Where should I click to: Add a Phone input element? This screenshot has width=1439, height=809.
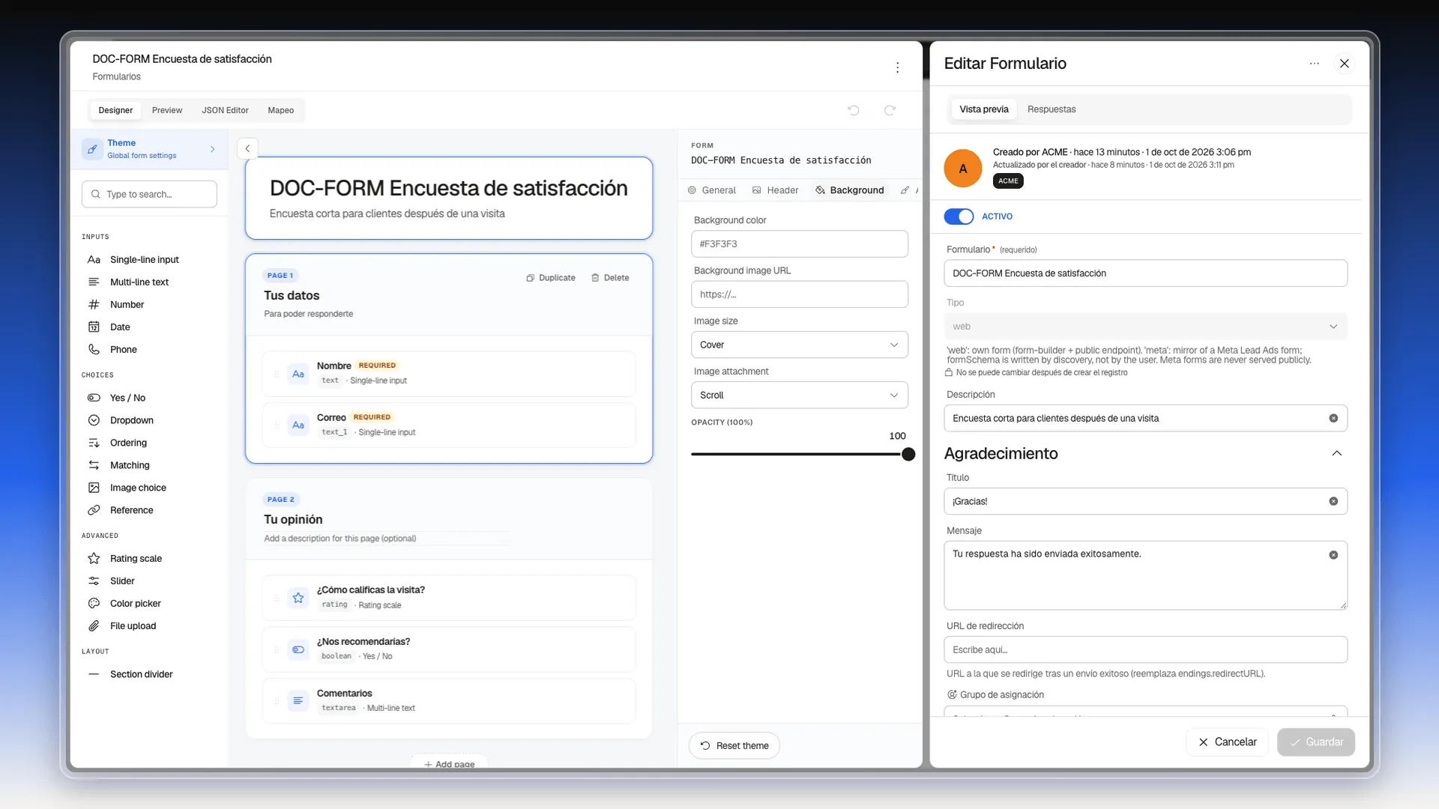click(x=123, y=349)
